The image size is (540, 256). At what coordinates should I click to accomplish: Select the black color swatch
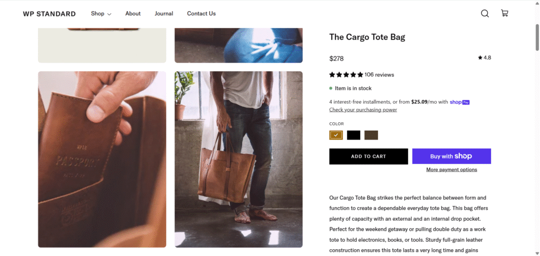353,135
